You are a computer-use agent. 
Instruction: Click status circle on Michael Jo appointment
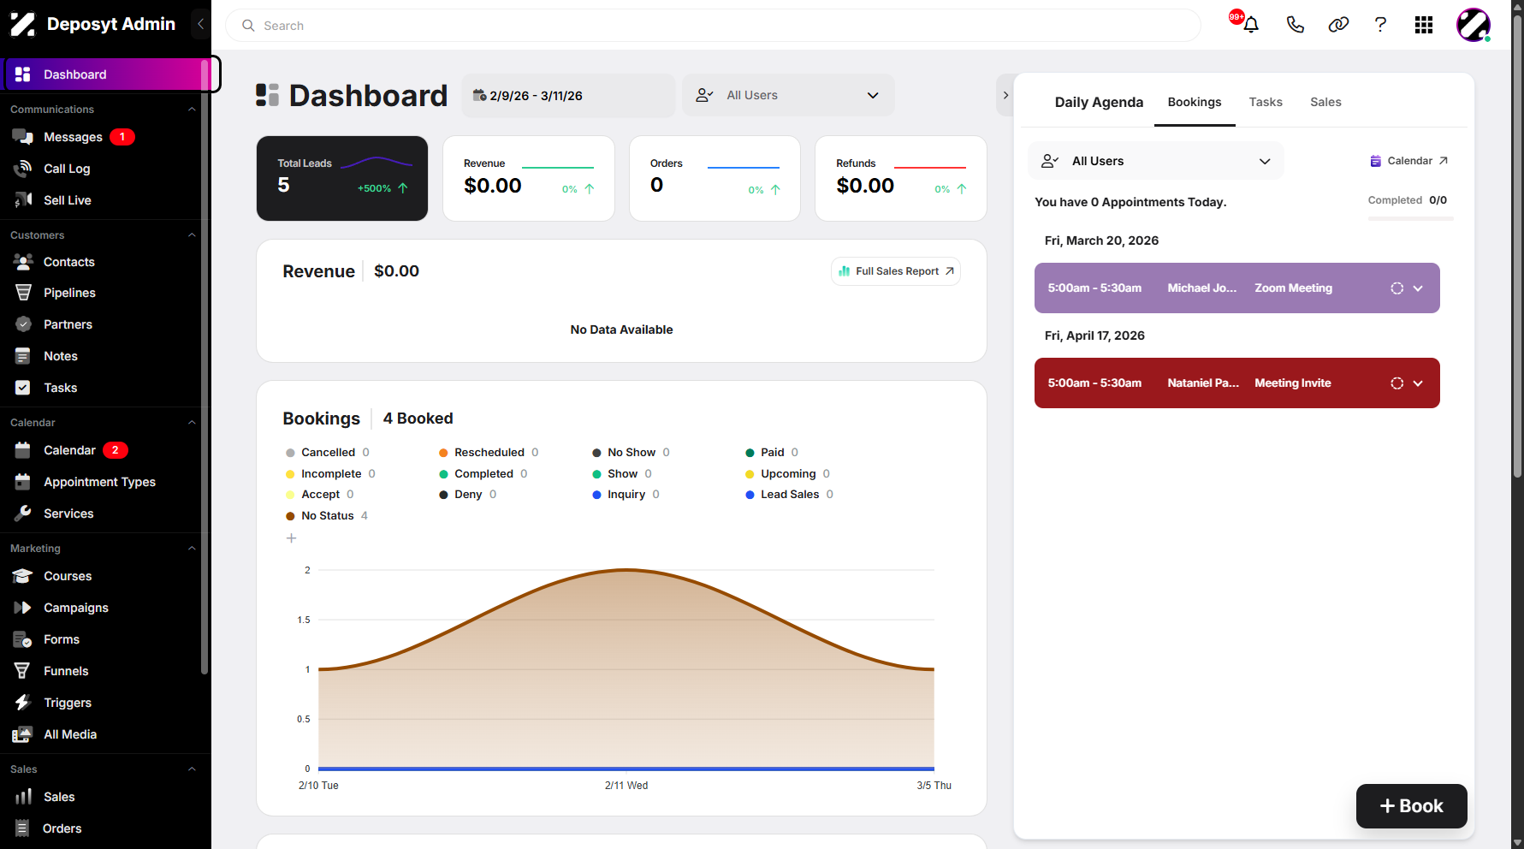tap(1397, 288)
